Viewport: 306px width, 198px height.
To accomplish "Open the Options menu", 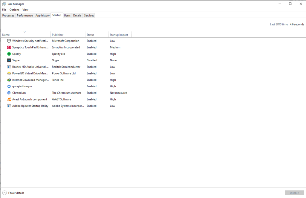I will (14, 10).
